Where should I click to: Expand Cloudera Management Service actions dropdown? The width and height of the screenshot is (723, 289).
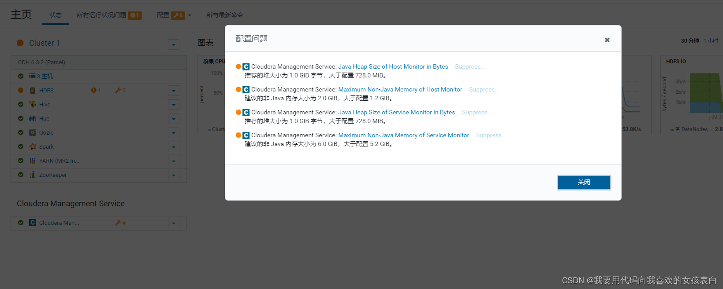[x=174, y=223]
